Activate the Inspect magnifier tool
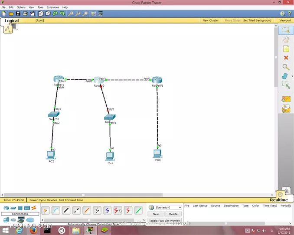294x235 pixels. (x=286, y=67)
